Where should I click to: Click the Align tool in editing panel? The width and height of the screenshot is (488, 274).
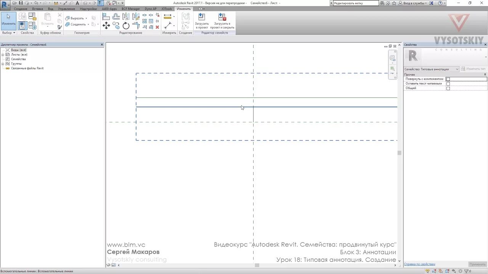coord(106,17)
